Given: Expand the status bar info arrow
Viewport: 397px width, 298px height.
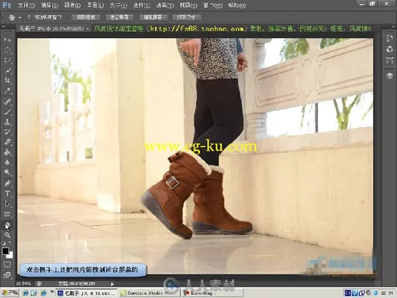Looking at the screenshot, I should point(112,284).
